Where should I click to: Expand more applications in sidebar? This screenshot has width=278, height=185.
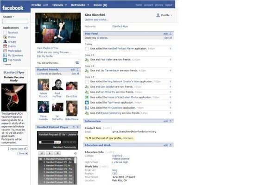pos(7,65)
